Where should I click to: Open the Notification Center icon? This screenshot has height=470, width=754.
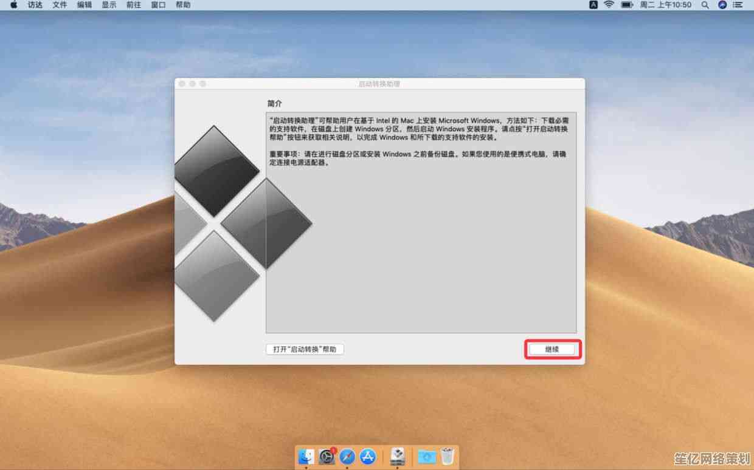tap(739, 5)
